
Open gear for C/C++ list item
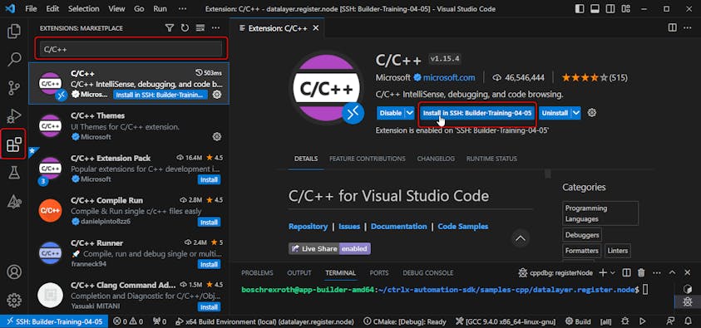[x=217, y=94]
